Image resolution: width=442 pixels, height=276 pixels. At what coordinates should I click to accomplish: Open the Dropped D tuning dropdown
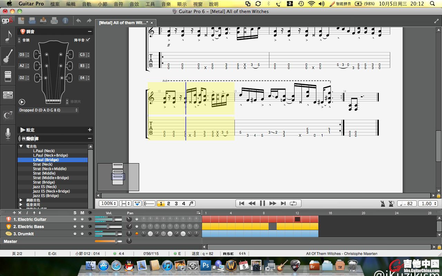48,110
